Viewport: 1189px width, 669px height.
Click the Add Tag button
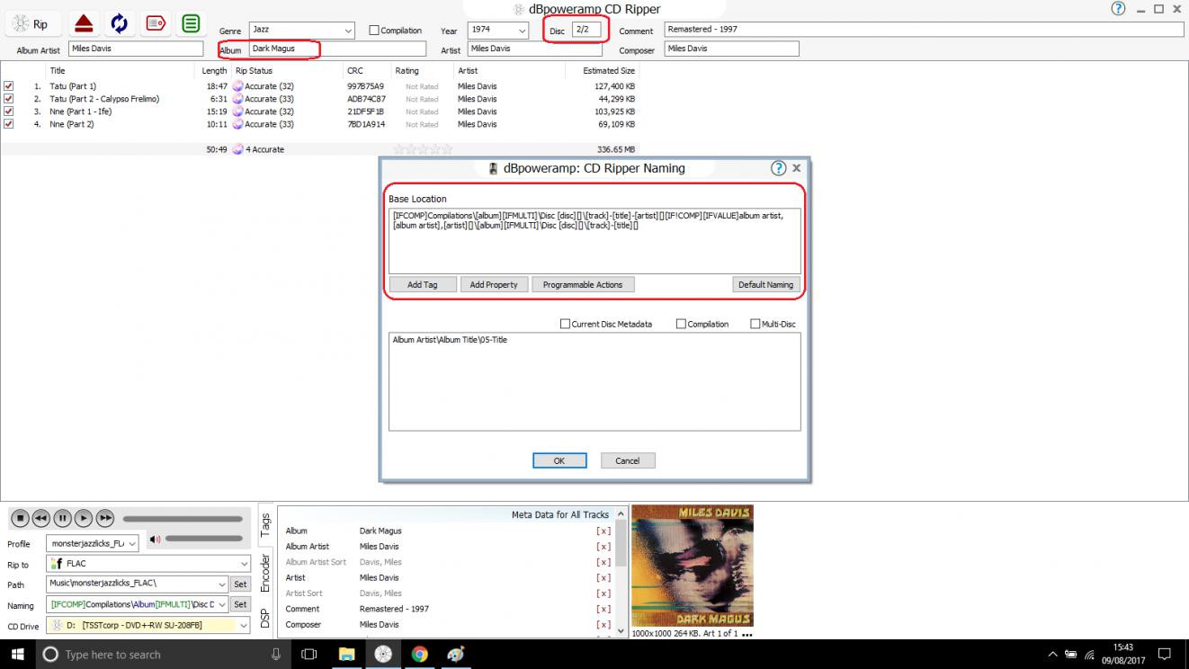coord(422,284)
